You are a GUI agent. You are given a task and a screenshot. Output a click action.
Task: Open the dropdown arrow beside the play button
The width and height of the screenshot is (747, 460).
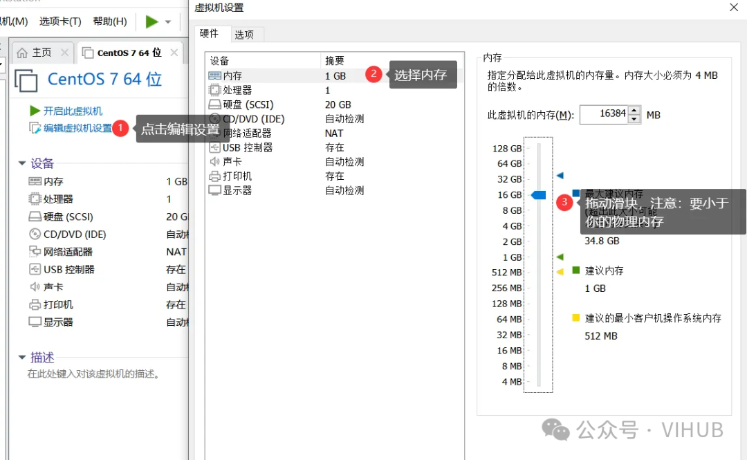(x=167, y=22)
